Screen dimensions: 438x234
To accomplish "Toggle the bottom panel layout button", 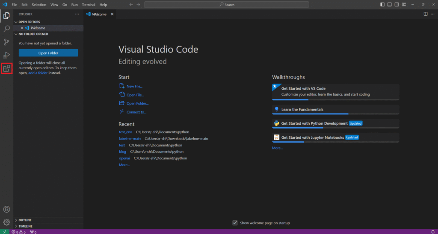I will pyautogui.click(x=389, y=5).
